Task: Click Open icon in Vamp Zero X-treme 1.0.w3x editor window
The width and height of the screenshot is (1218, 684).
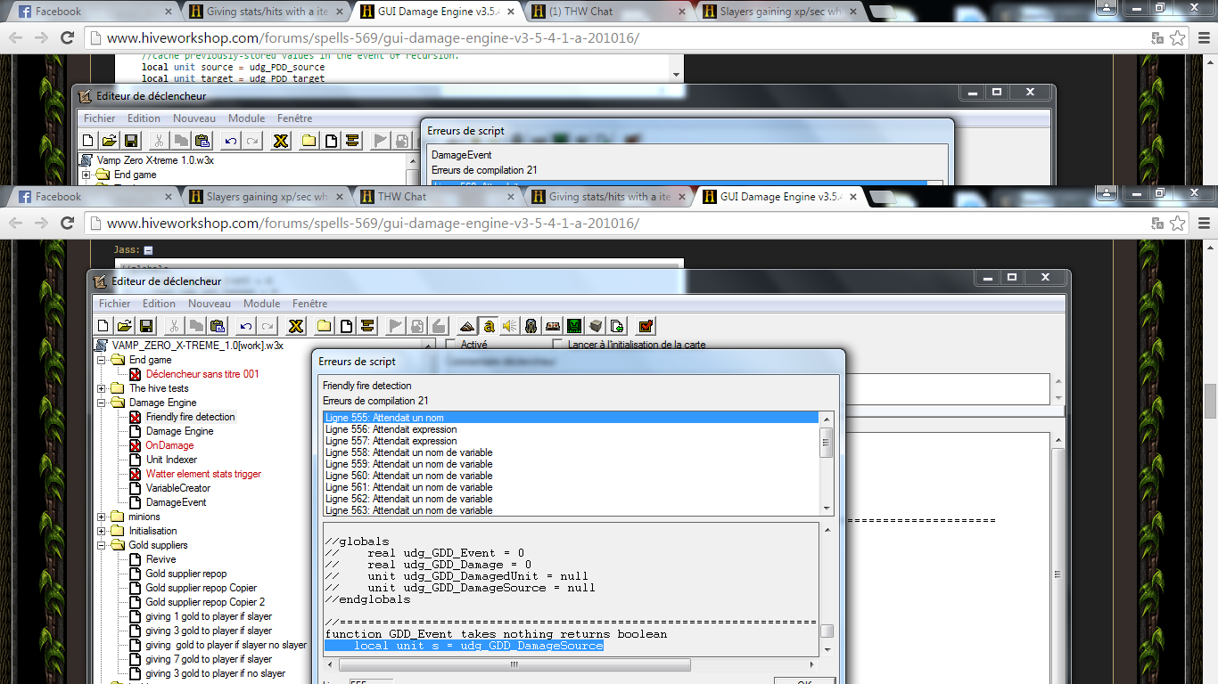Action: (x=109, y=141)
